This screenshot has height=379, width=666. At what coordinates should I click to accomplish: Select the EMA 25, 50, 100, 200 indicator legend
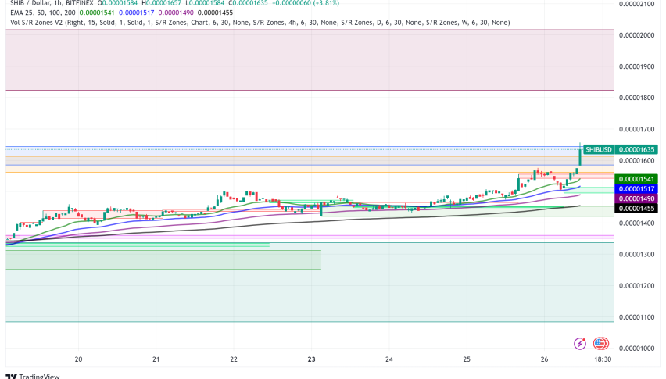(42, 13)
